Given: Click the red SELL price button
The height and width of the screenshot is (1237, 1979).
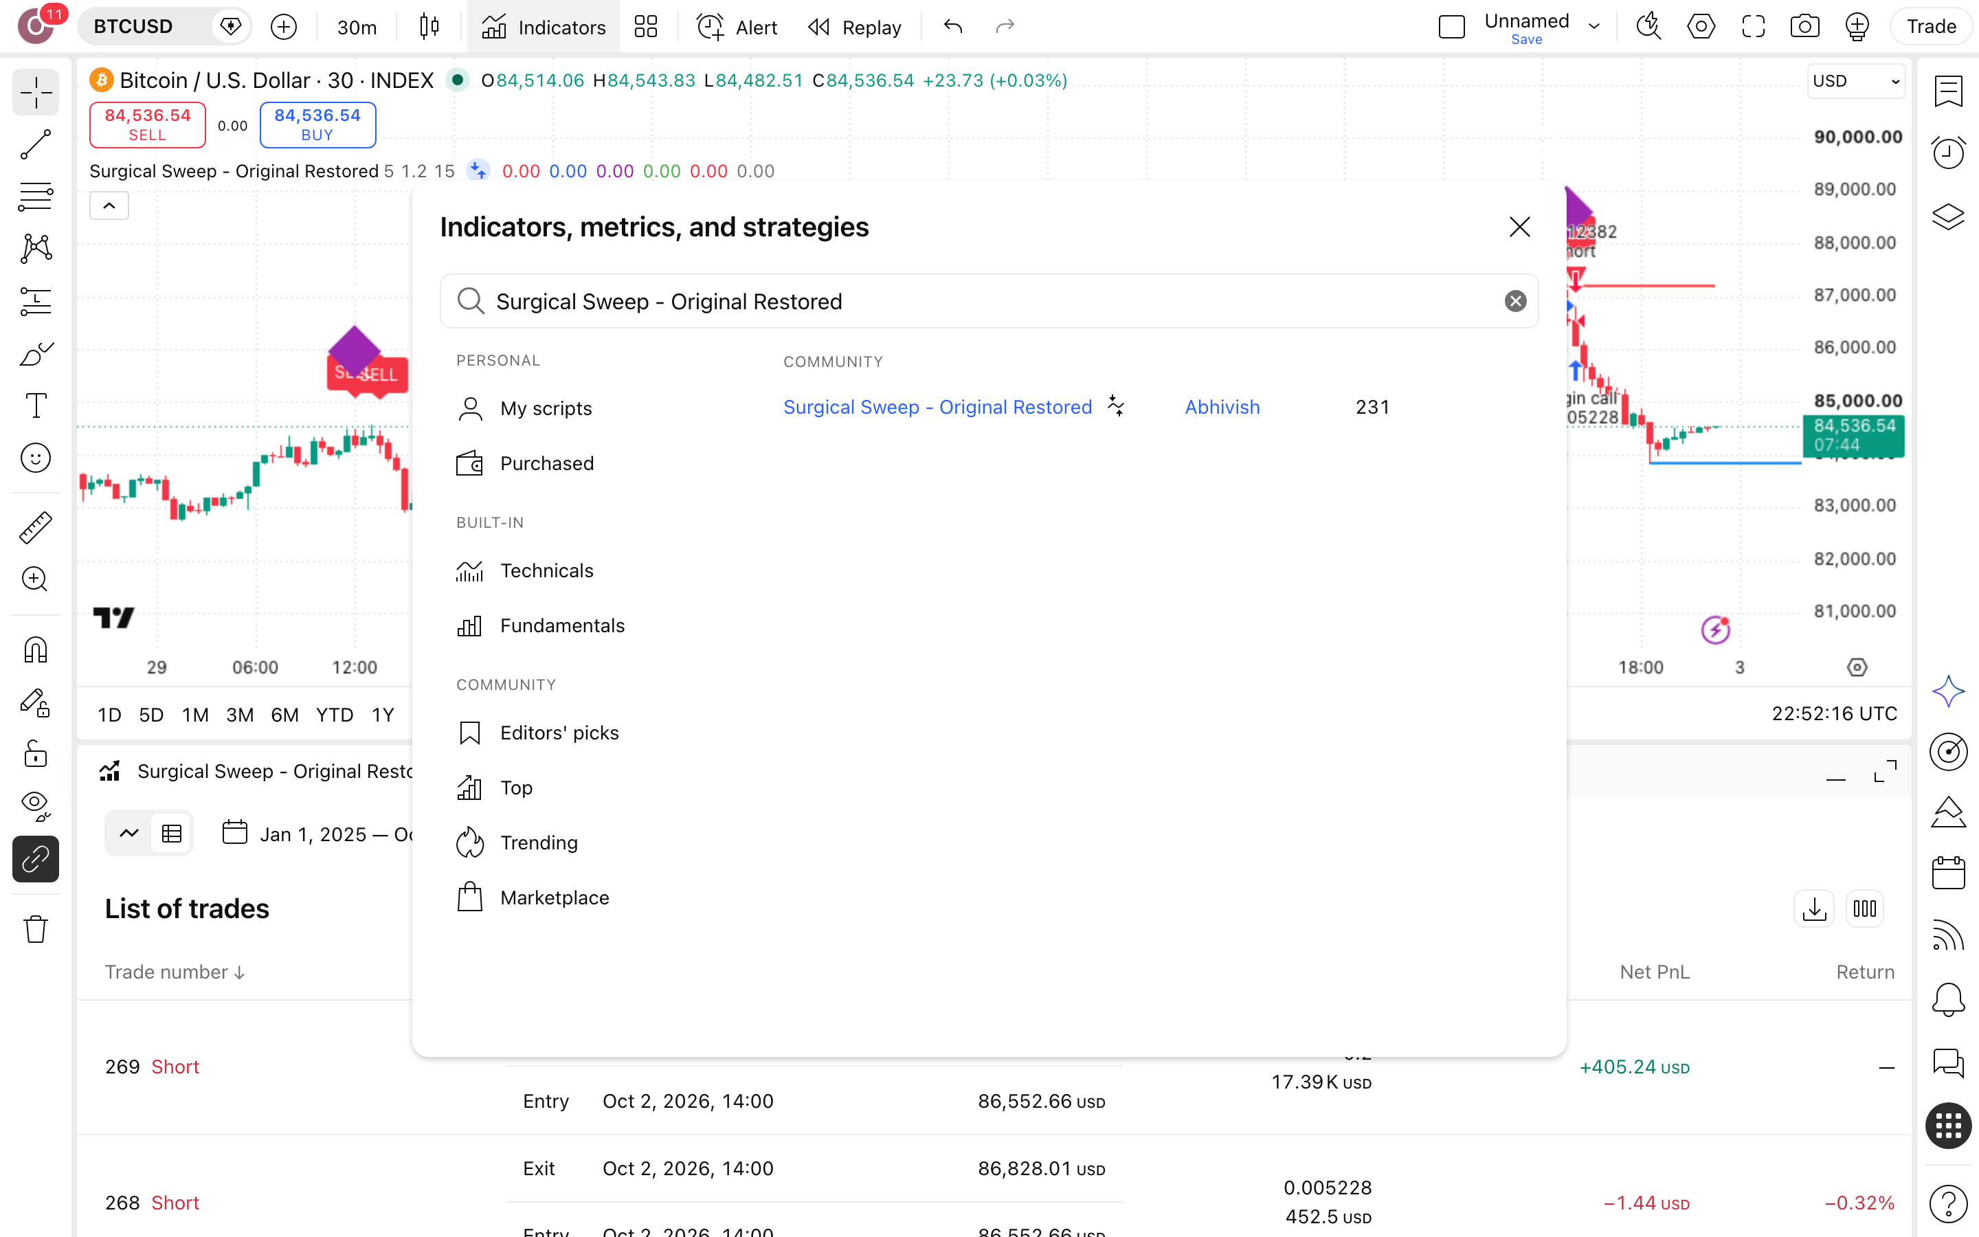Looking at the screenshot, I should click(147, 124).
